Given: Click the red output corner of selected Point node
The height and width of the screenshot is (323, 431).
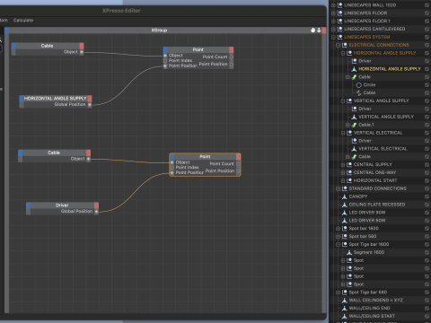Looking at the screenshot, I should [238, 157].
